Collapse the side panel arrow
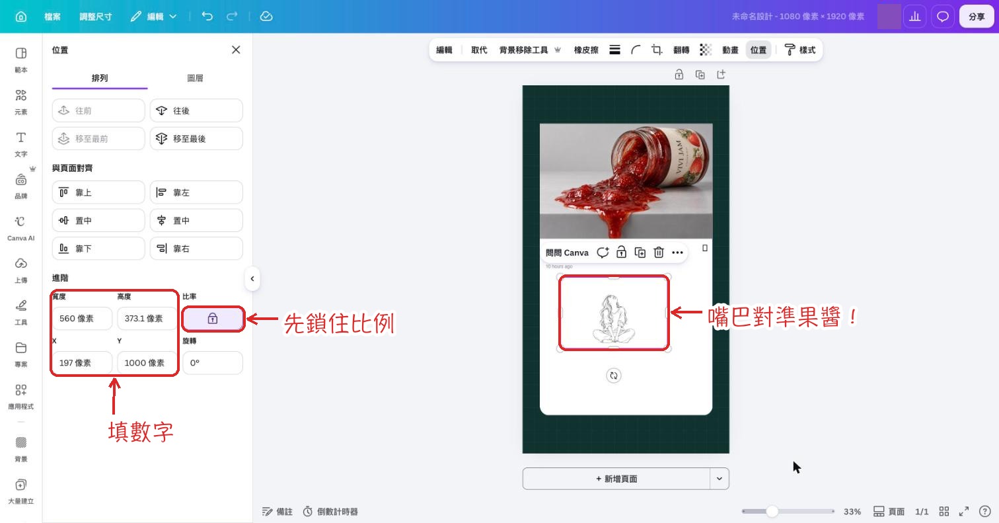The height and width of the screenshot is (523, 999). pyautogui.click(x=252, y=278)
